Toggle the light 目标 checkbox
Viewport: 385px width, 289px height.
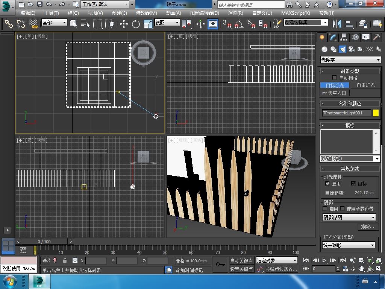click(x=353, y=184)
